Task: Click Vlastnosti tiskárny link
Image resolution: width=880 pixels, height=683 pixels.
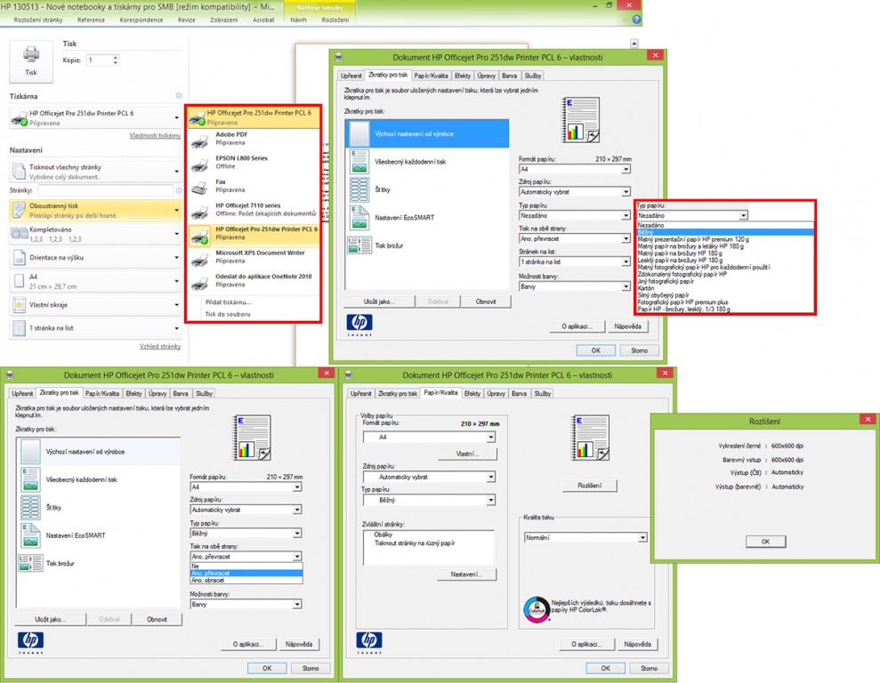Action: click(155, 135)
